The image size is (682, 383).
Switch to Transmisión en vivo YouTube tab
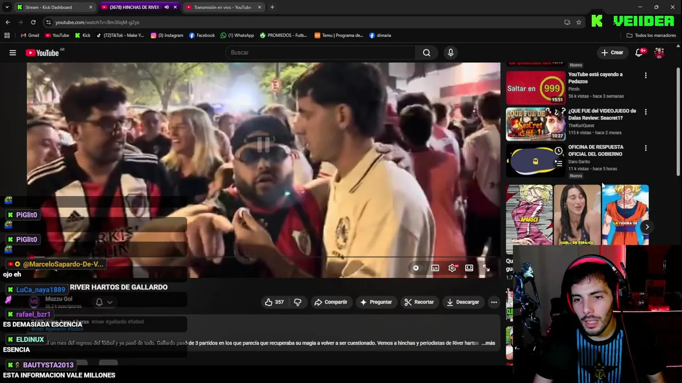point(222,7)
